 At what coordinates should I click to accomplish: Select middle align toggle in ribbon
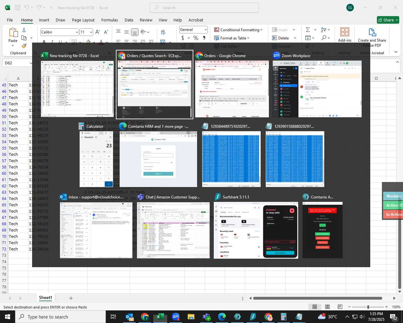point(126,32)
